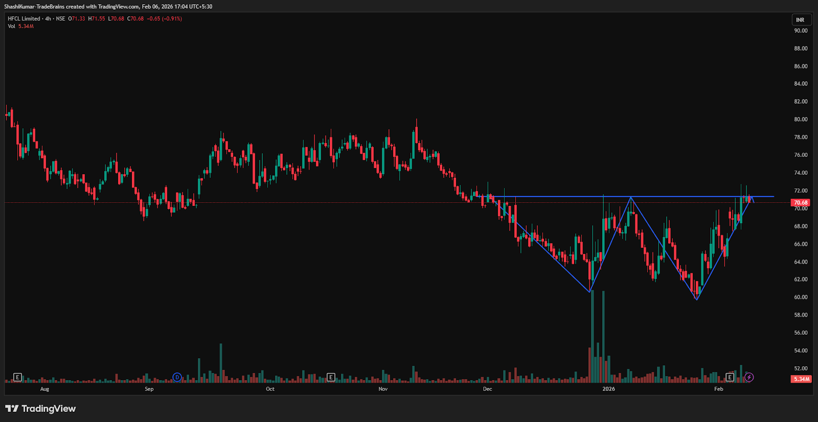The image size is (818, 422).
Task: Click the TradingView logo
Action: pyautogui.click(x=40, y=409)
